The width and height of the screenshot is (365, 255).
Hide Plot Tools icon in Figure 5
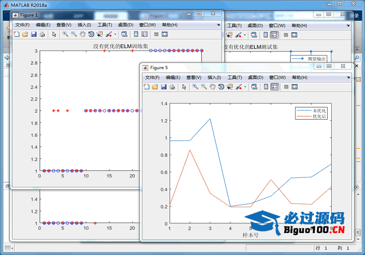(x=286, y=87)
